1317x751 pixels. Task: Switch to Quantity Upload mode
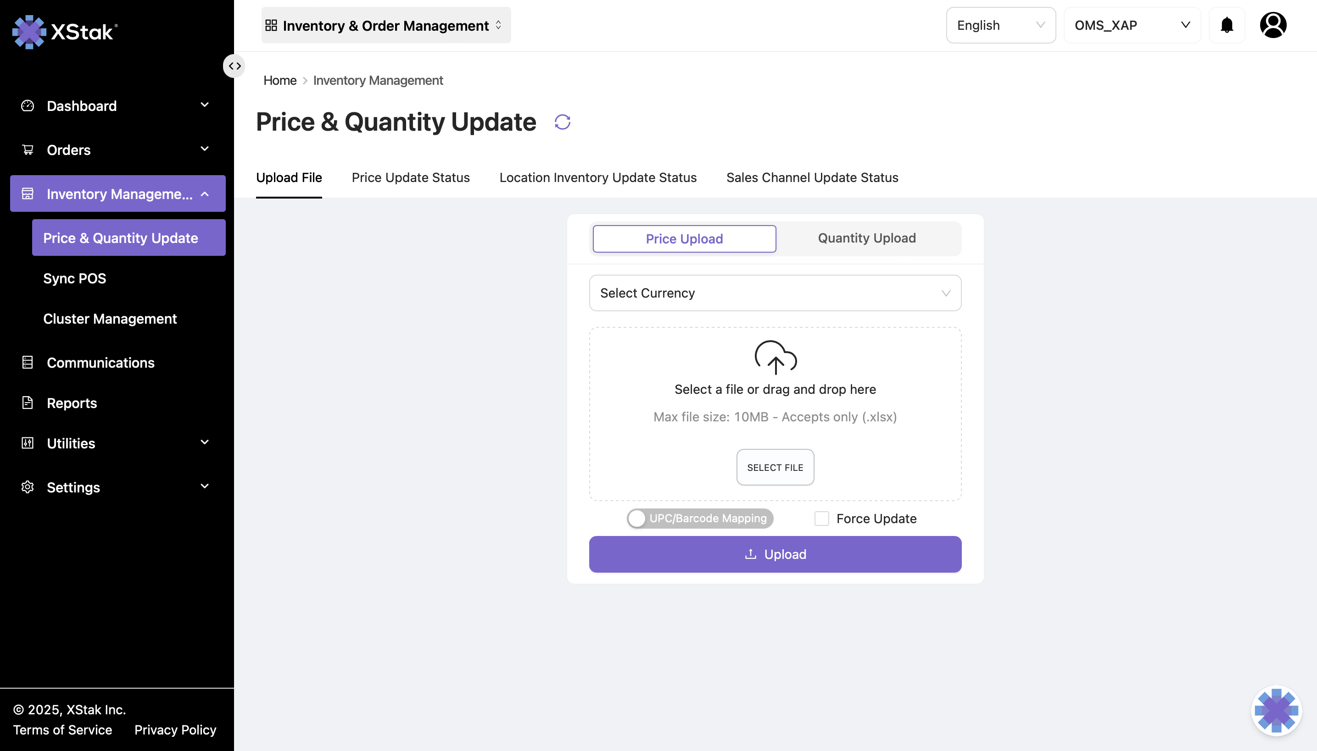866,238
